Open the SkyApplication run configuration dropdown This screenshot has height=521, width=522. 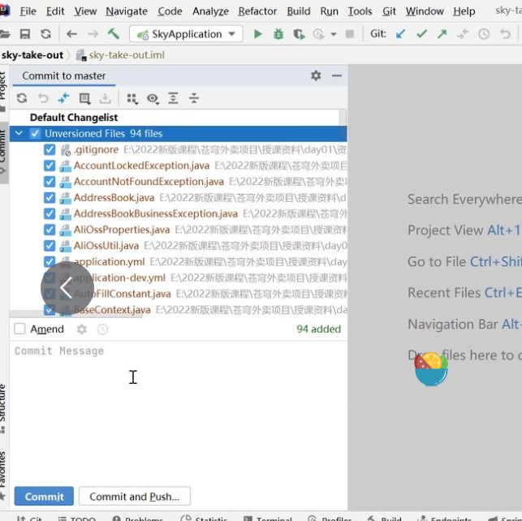[x=186, y=34]
